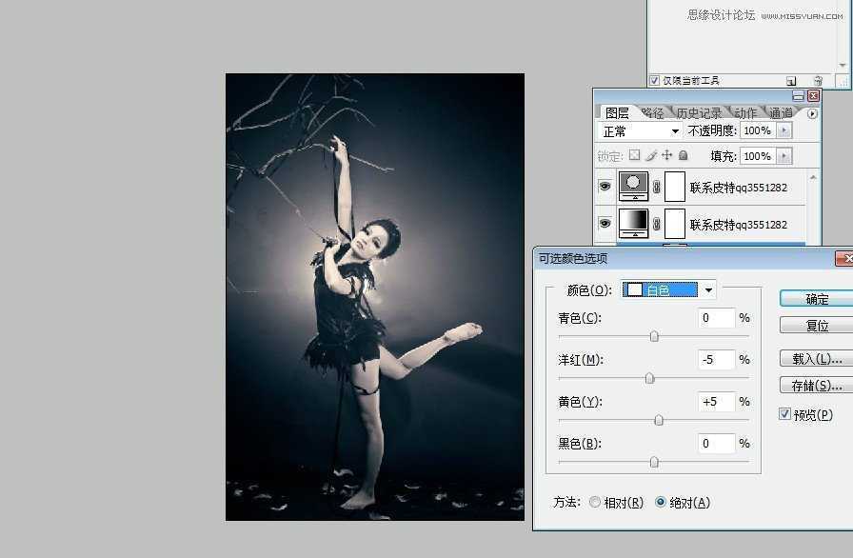Click the 黑色 value field
Screen dimensions: 853x558
[717, 443]
